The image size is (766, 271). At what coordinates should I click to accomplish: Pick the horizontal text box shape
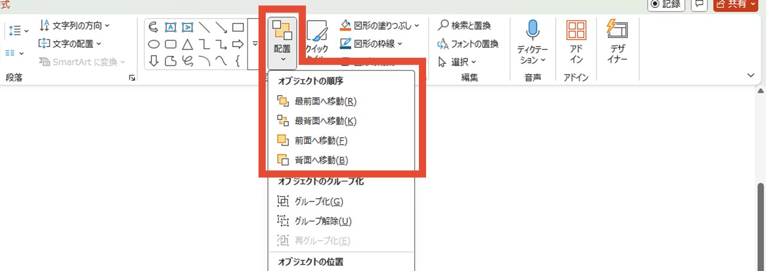click(x=171, y=27)
